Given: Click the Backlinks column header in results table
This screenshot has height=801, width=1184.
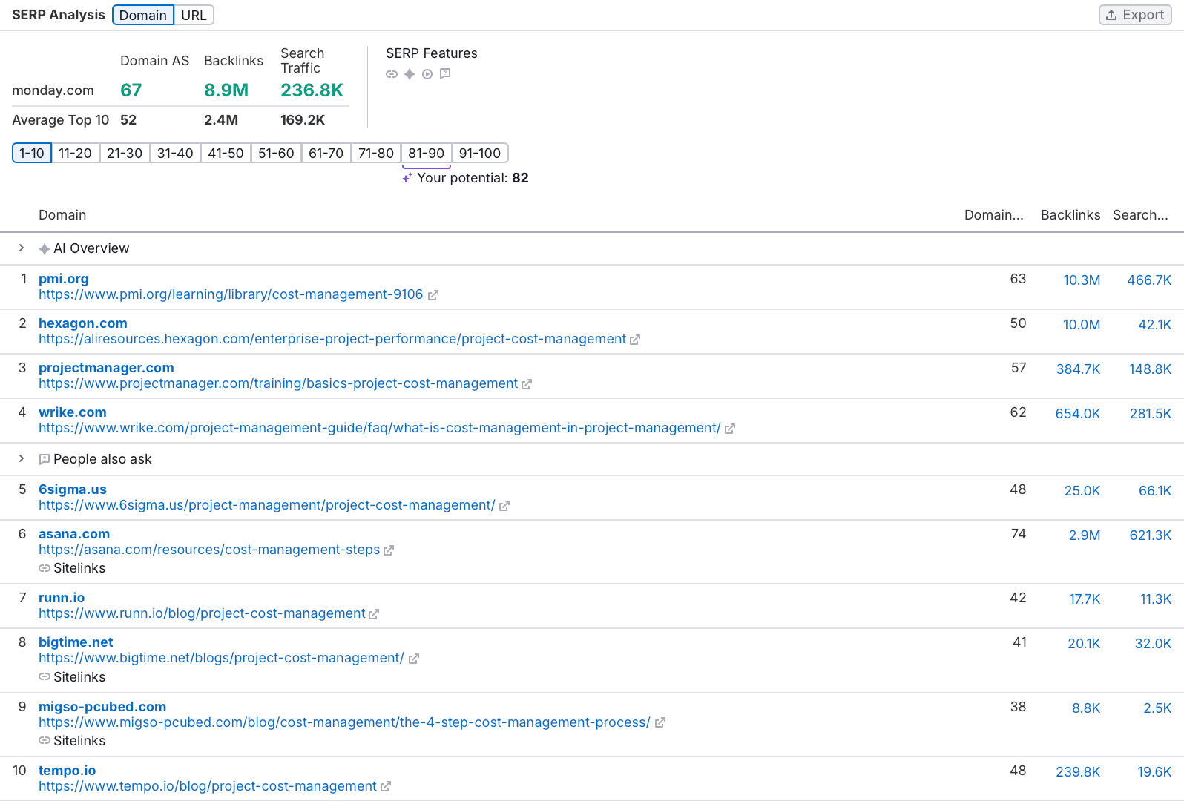Looking at the screenshot, I should pos(1070,215).
